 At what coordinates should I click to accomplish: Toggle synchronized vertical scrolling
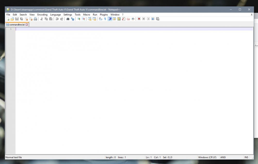pos(90,19)
